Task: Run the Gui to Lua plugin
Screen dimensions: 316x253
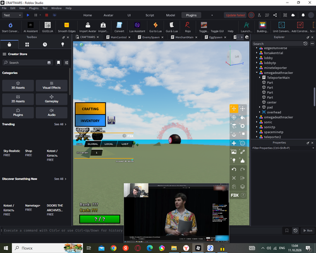Action: click(155, 27)
